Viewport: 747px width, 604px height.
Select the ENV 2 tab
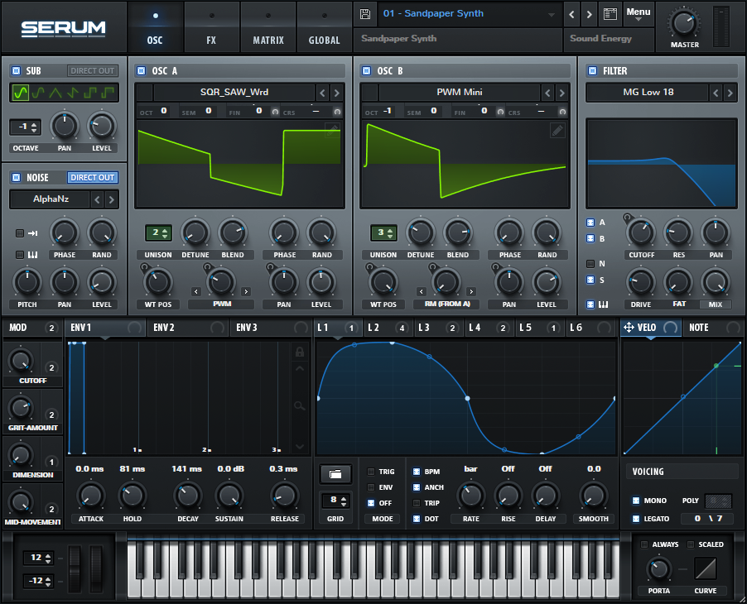pos(162,328)
